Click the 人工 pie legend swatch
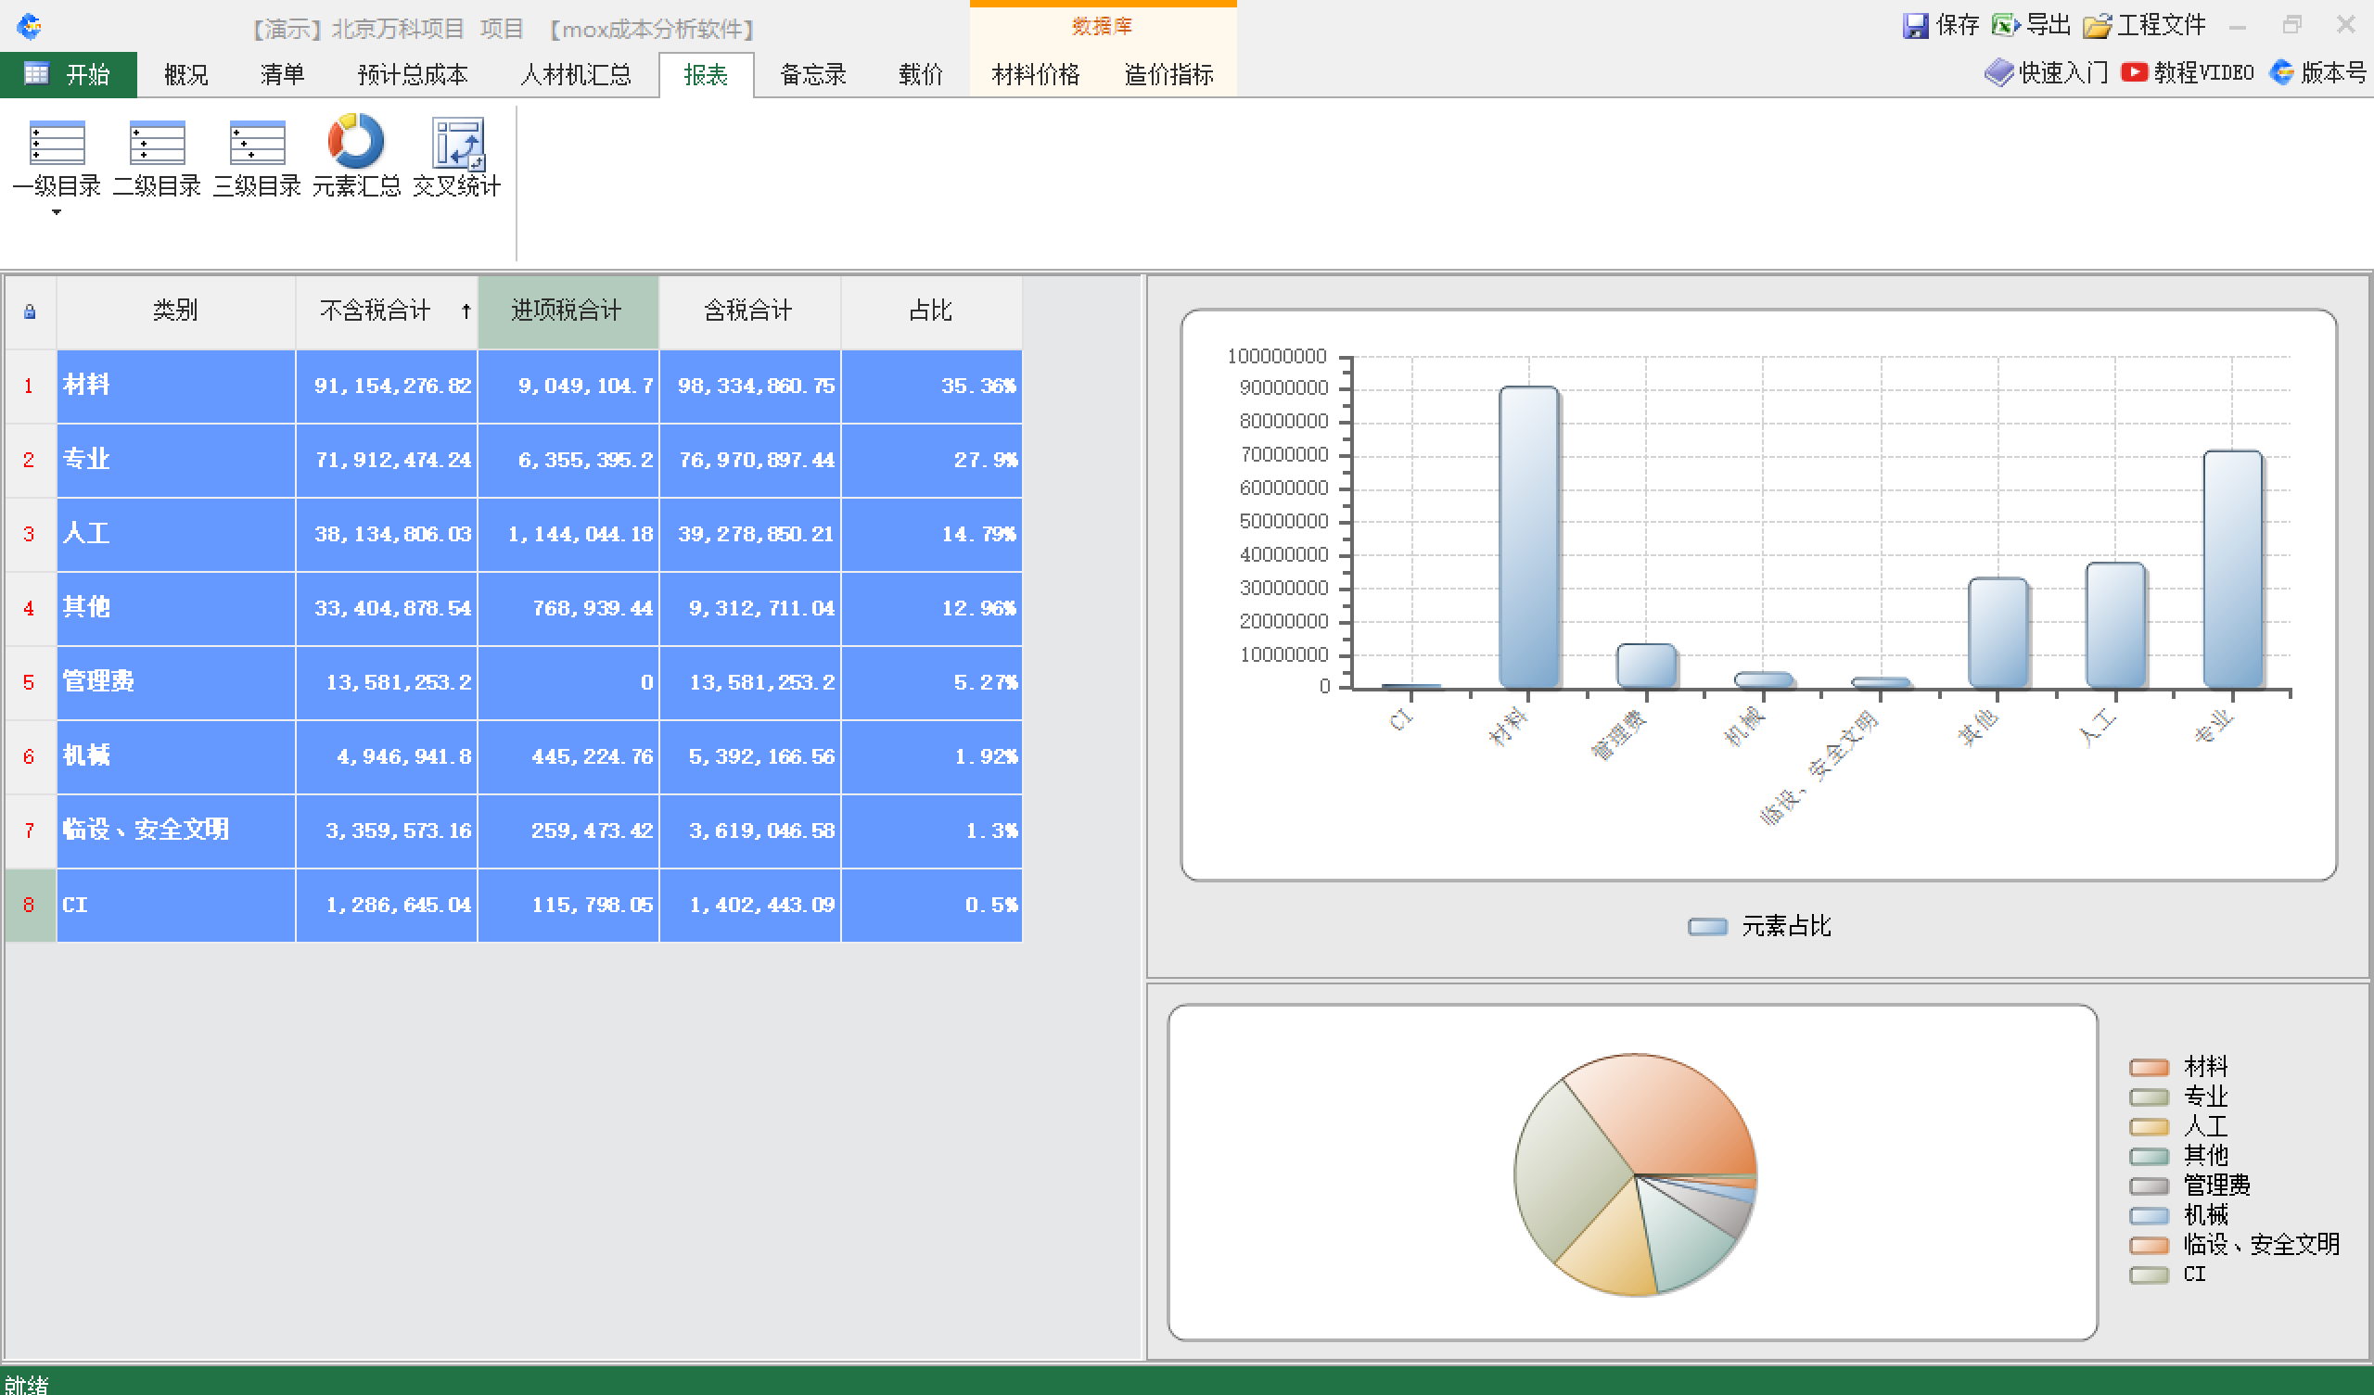Image resolution: width=2374 pixels, height=1395 pixels. click(x=2149, y=1126)
